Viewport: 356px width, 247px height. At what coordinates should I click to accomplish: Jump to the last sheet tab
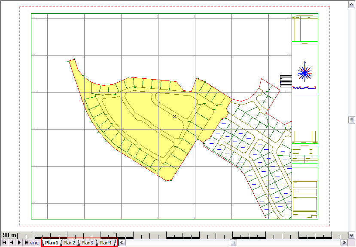27,243
